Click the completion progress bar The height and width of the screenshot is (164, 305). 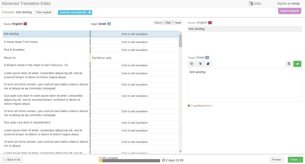pyautogui.click(x=129, y=161)
